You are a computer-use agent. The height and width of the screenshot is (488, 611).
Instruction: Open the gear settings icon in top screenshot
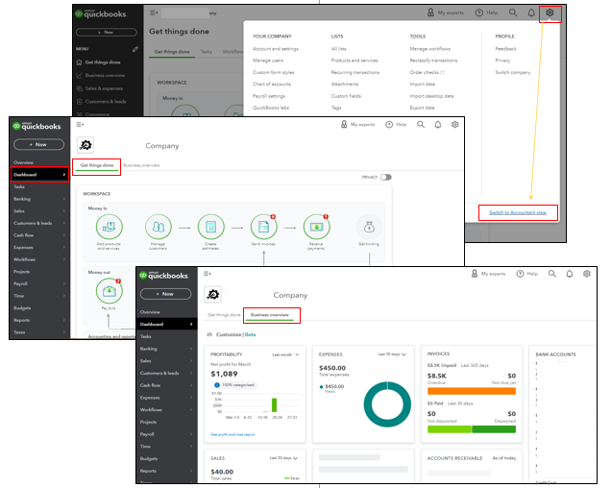pyautogui.click(x=550, y=12)
